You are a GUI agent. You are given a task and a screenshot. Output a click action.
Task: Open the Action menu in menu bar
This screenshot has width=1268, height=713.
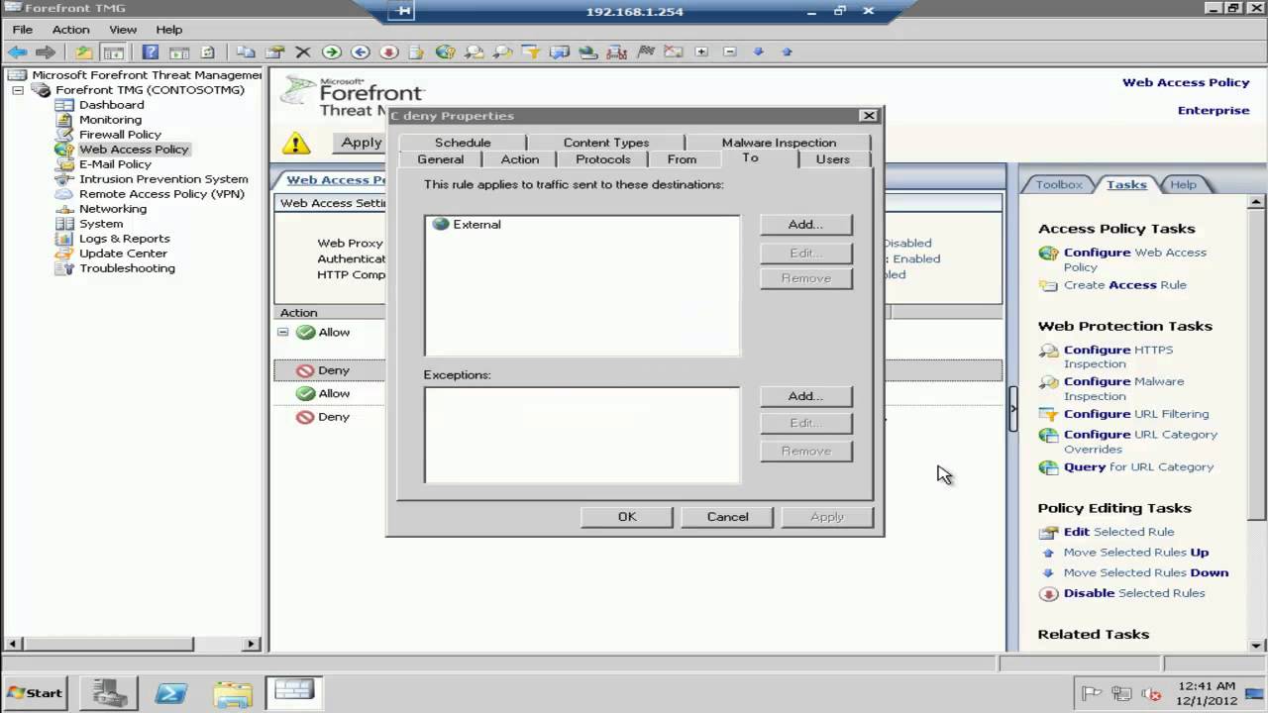click(70, 30)
